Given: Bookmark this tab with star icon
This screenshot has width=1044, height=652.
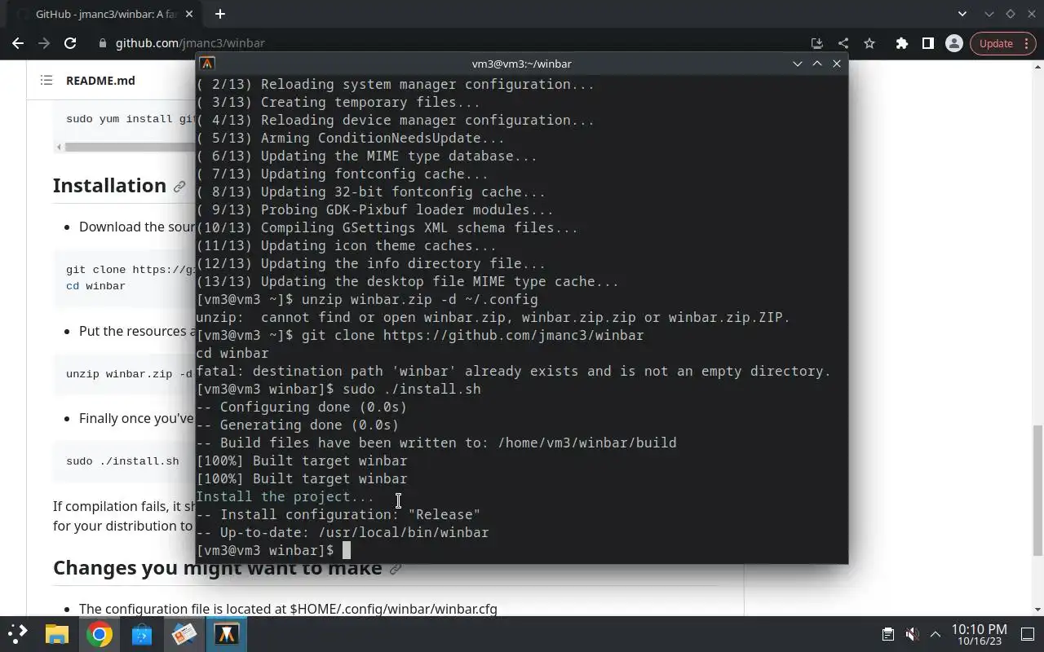Looking at the screenshot, I should tap(869, 43).
